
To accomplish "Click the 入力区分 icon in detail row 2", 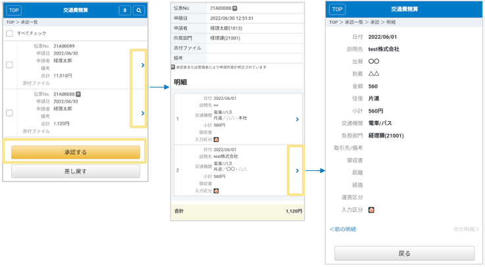I will point(217,191).
